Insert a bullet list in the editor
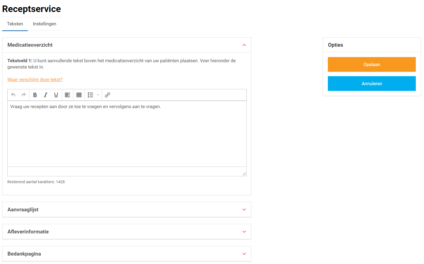The height and width of the screenshot is (264, 424). pyautogui.click(x=90, y=95)
